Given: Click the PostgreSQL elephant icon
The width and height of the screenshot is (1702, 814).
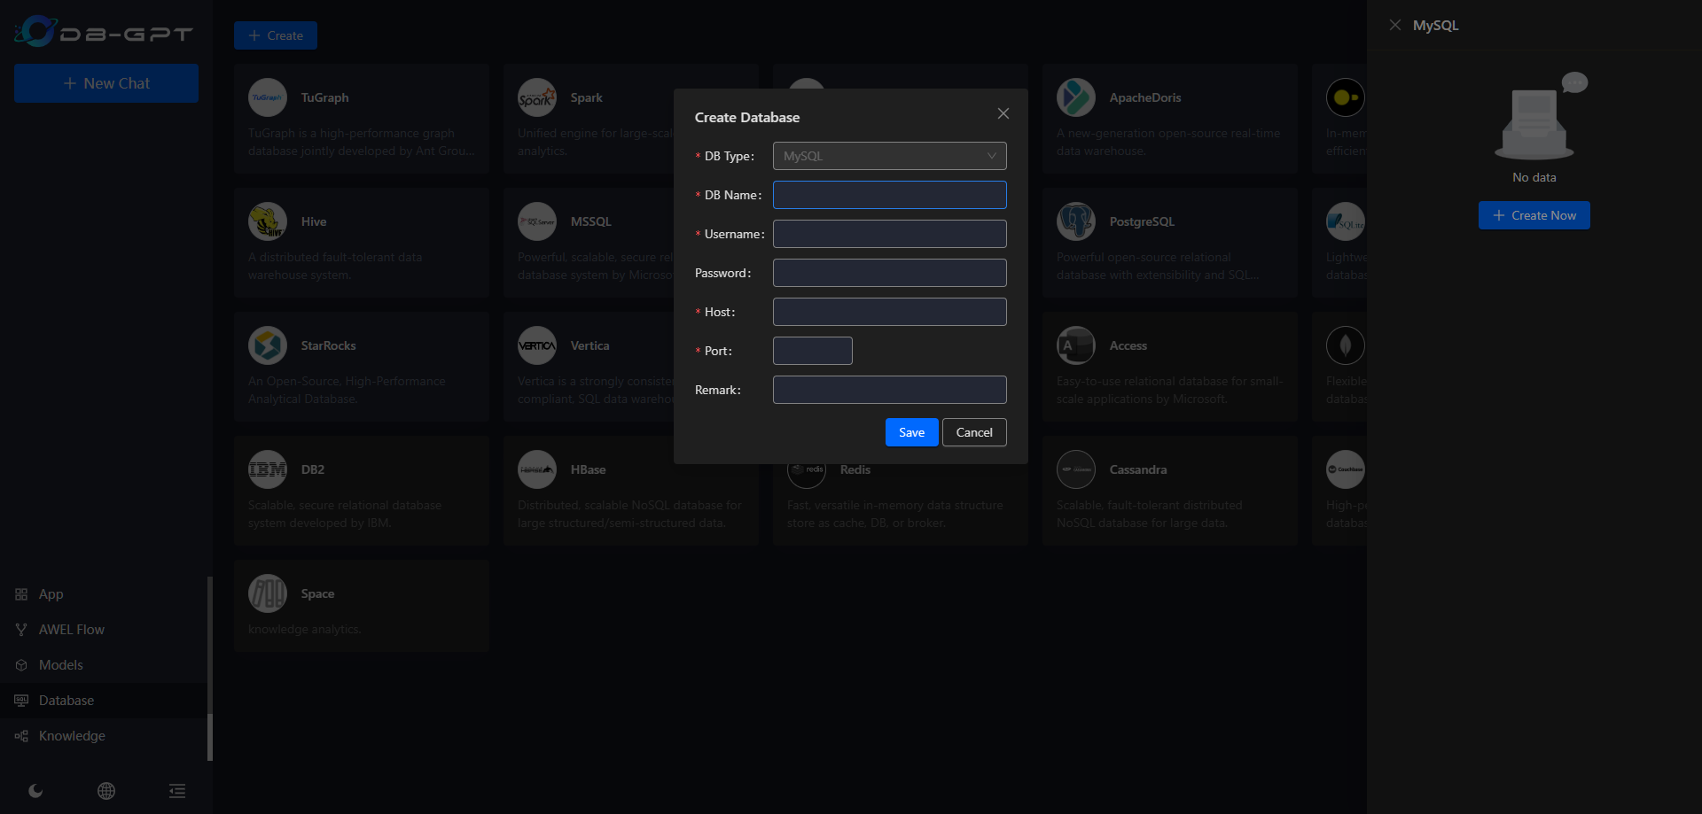Looking at the screenshot, I should [x=1076, y=221].
